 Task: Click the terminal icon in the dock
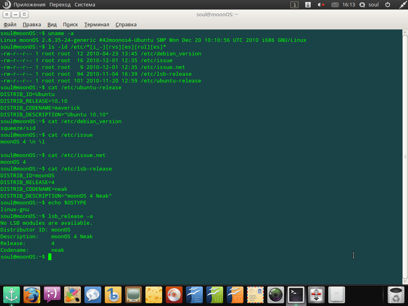click(x=296, y=295)
